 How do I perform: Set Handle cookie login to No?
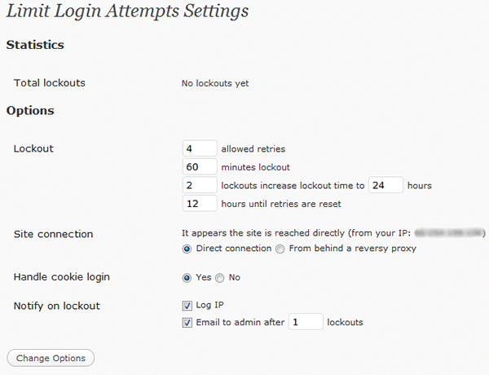[x=220, y=278]
